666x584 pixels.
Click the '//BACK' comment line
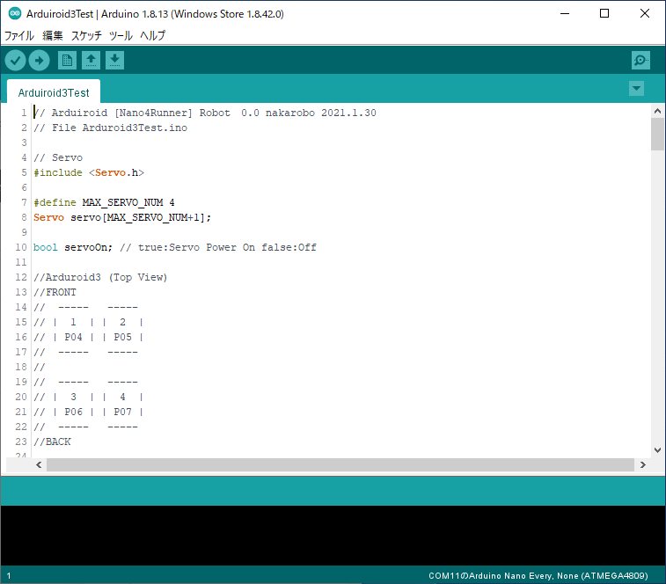[x=52, y=442]
